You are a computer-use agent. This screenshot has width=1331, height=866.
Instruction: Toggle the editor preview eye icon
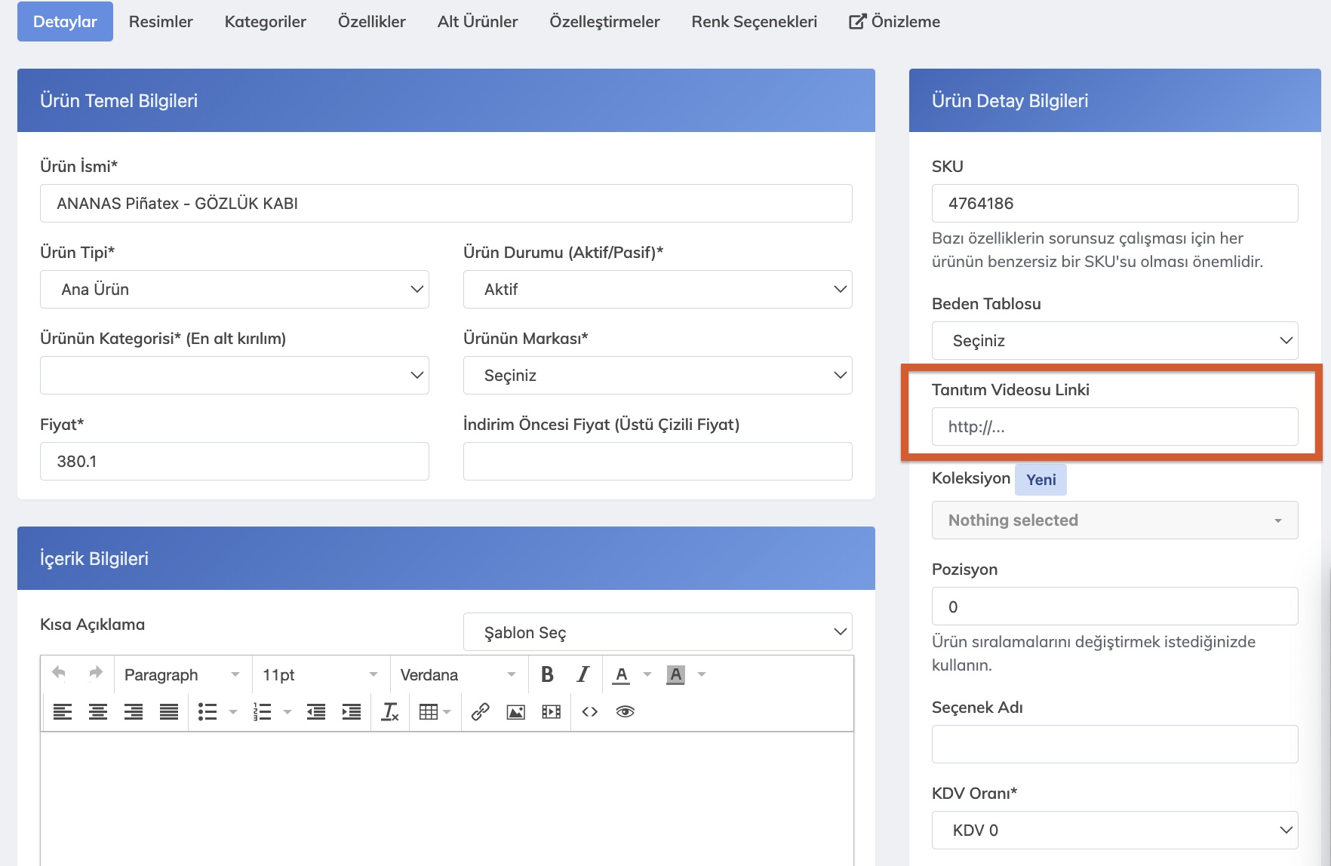(x=625, y=711)
